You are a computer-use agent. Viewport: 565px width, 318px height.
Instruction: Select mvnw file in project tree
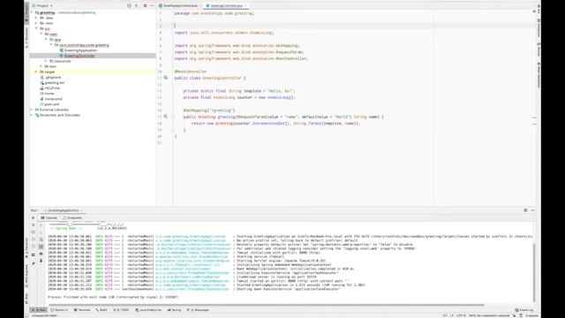click(x=49, y=94)
